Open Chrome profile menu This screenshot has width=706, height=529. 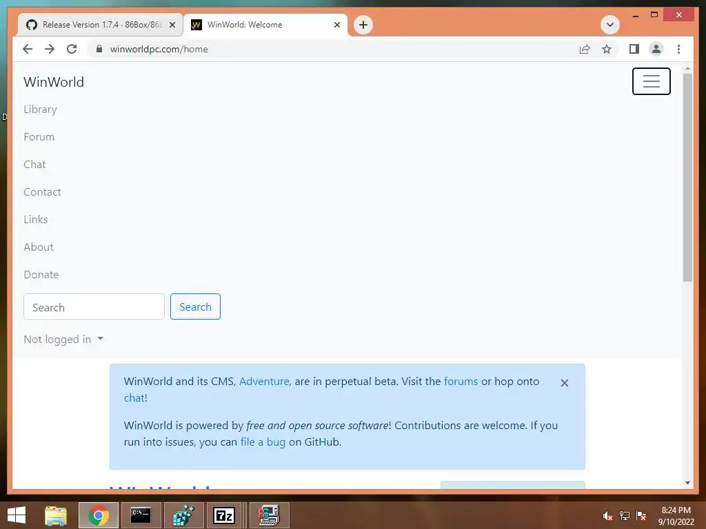tap(656, 49)
